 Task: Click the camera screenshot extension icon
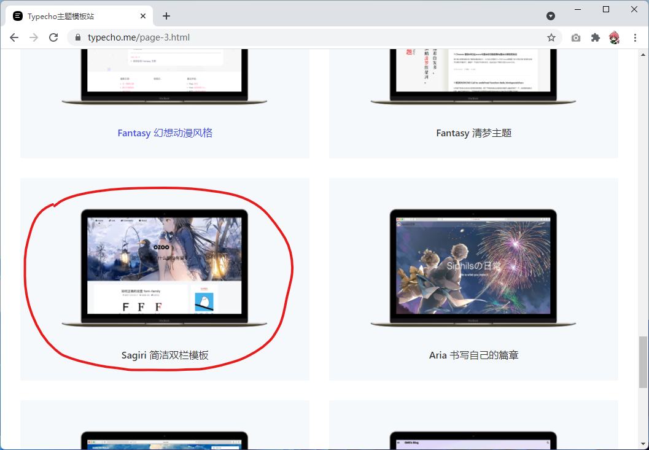[576, 37]
